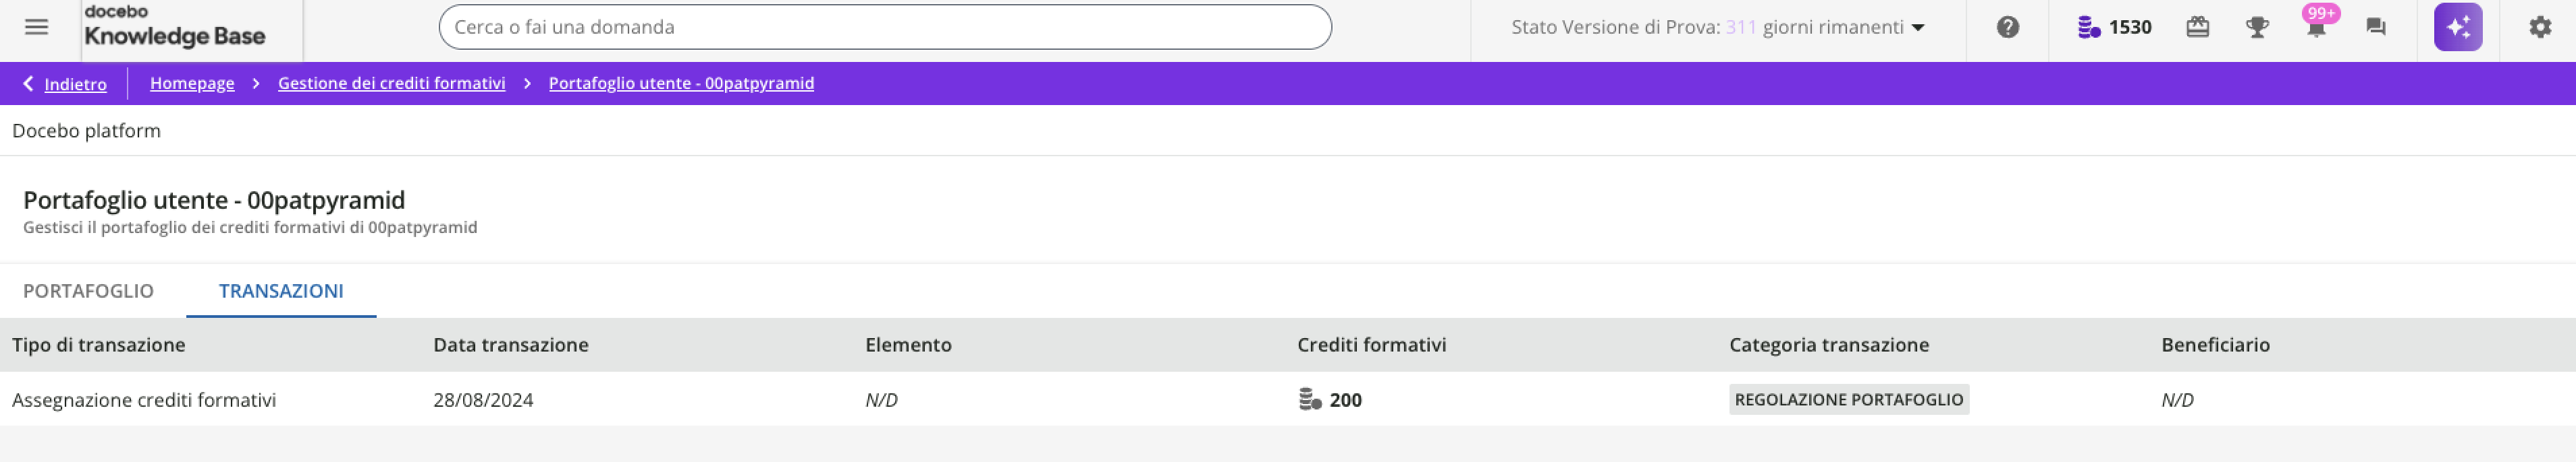Open the hamburger main menu
This screenshot has width=2576, height=462.
(x=36, y=27)
